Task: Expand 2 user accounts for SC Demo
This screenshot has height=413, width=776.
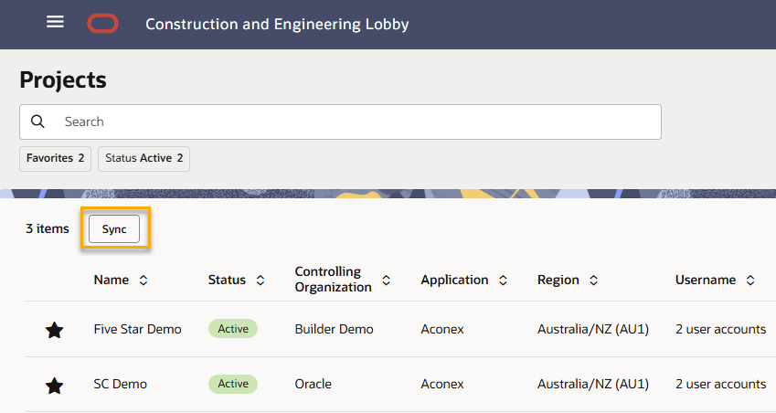Action: (720, 385)
